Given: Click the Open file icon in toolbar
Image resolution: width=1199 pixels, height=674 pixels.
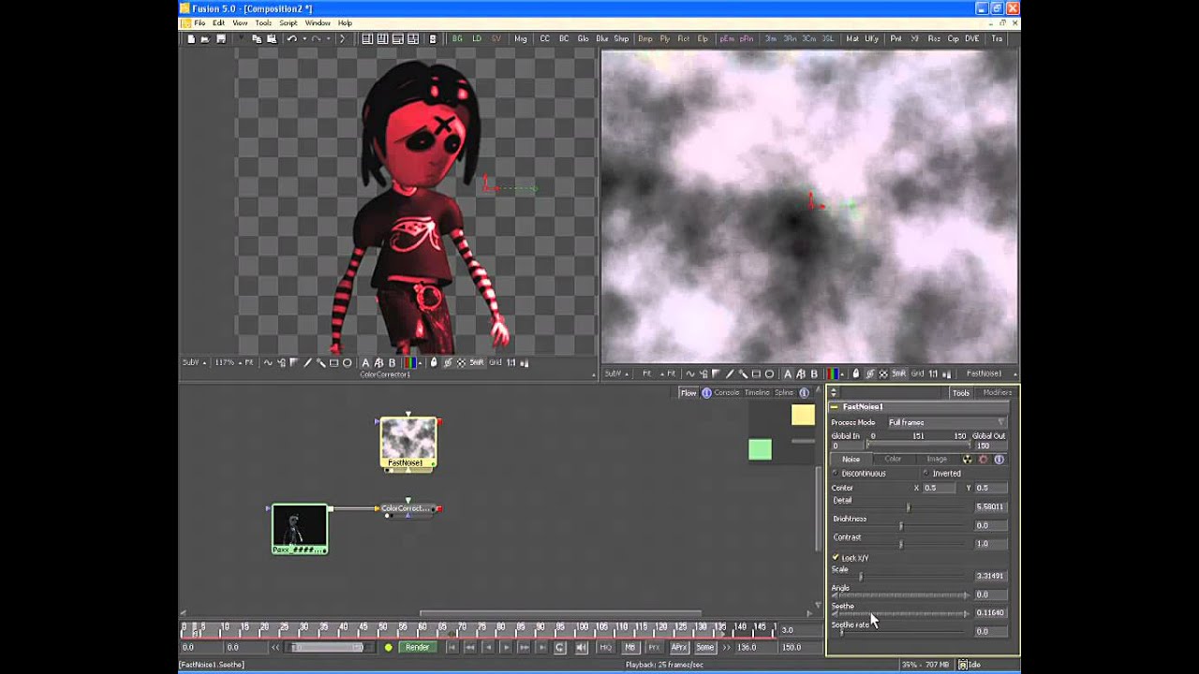Looking at the screenshot, I should coord(205,38).
